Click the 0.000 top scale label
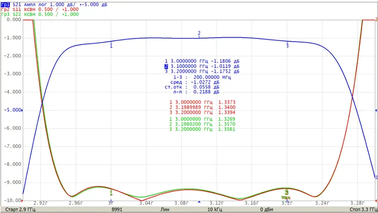 coord(14,20)
